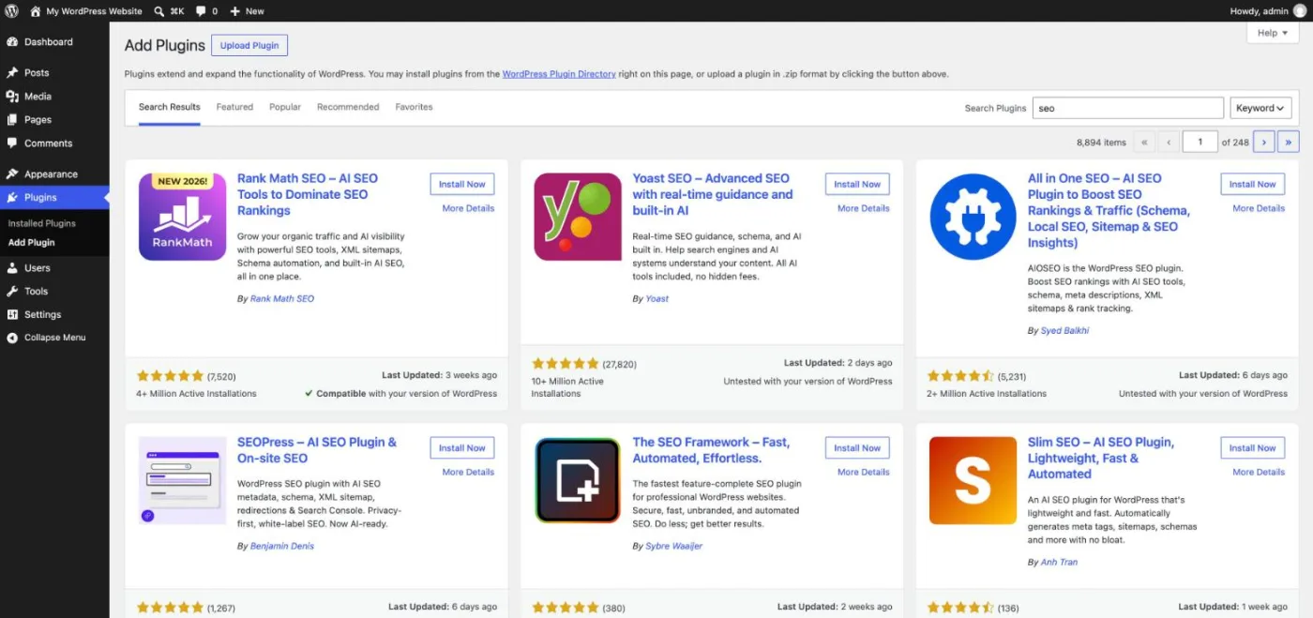1313x618 pixels.
Task: Install the Yoast SEO plugin
Action: coord(857,184)
